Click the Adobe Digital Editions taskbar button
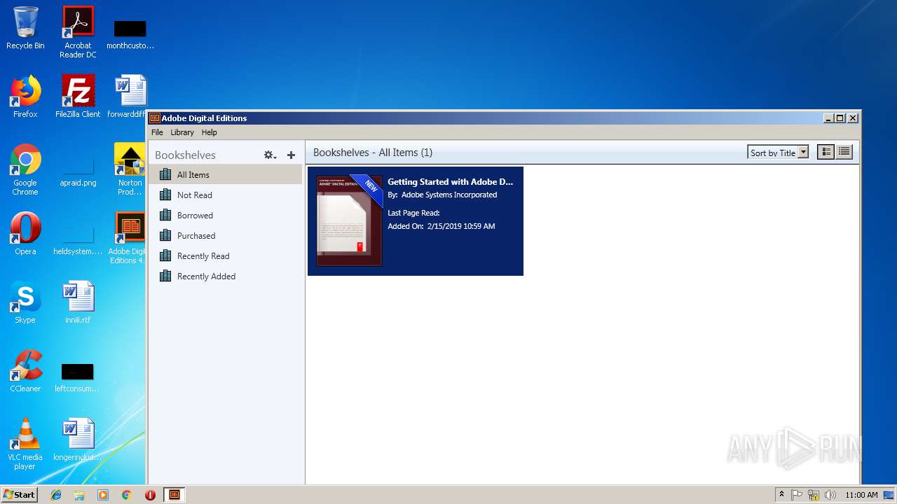897x504 pixels. click(174, 495)
